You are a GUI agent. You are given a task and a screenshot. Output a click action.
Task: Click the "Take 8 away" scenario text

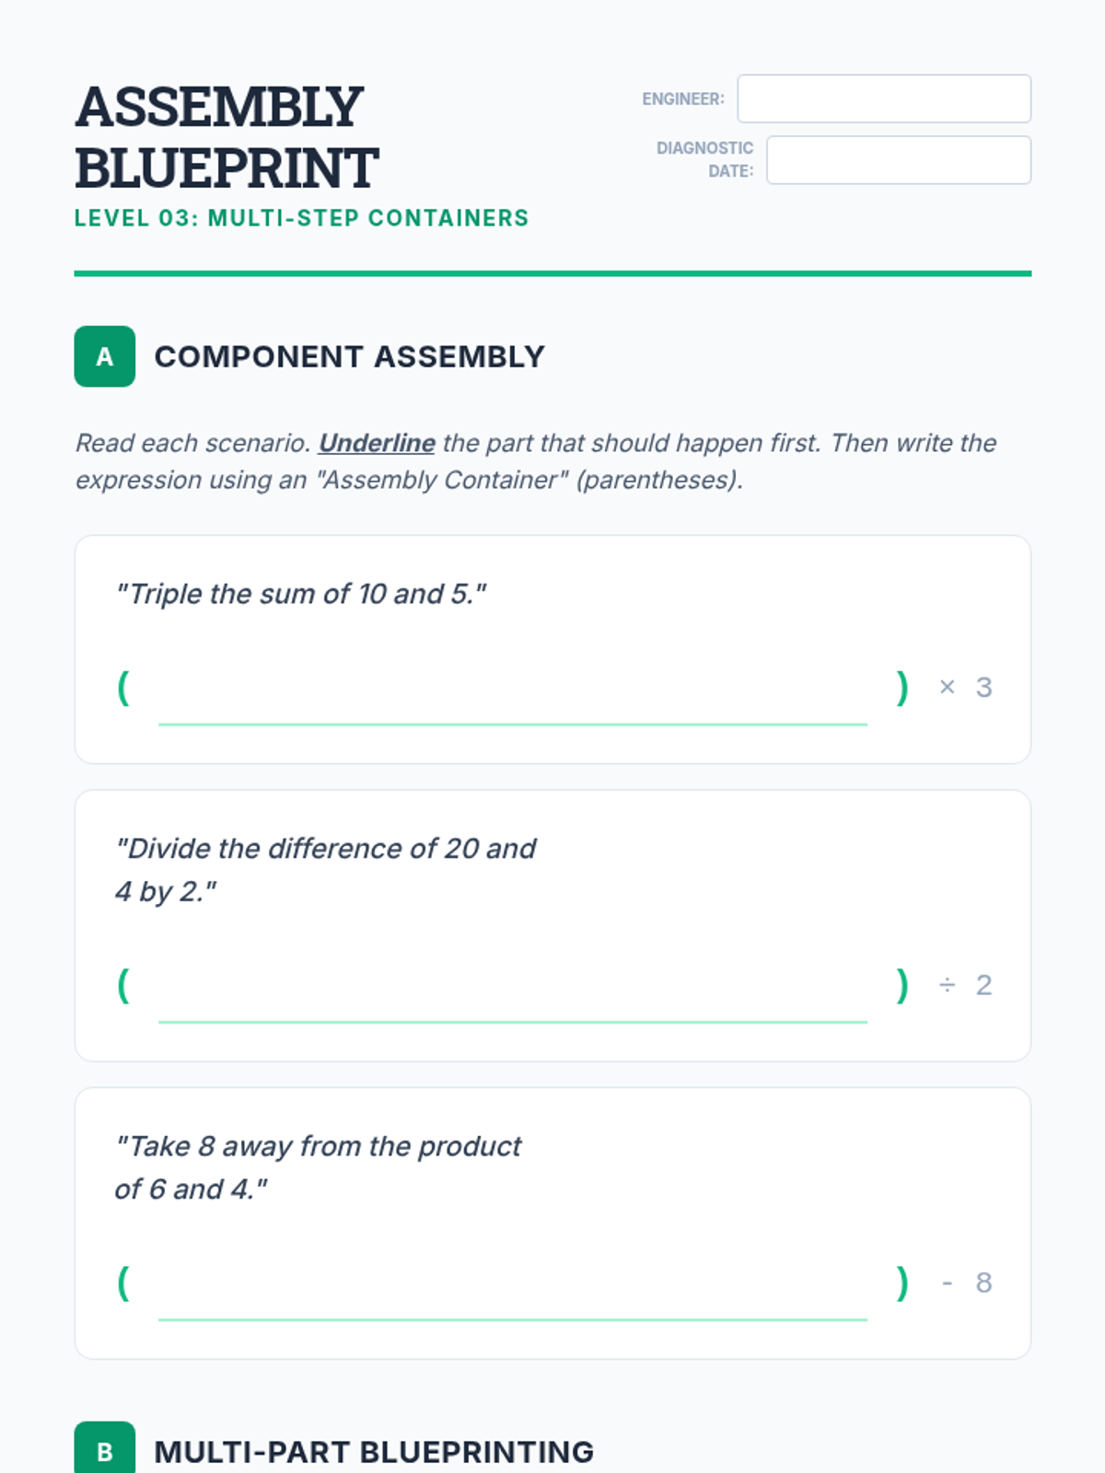(318, 1167)
